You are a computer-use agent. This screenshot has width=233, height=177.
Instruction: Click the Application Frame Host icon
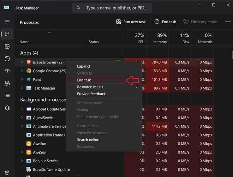point(29,135)
